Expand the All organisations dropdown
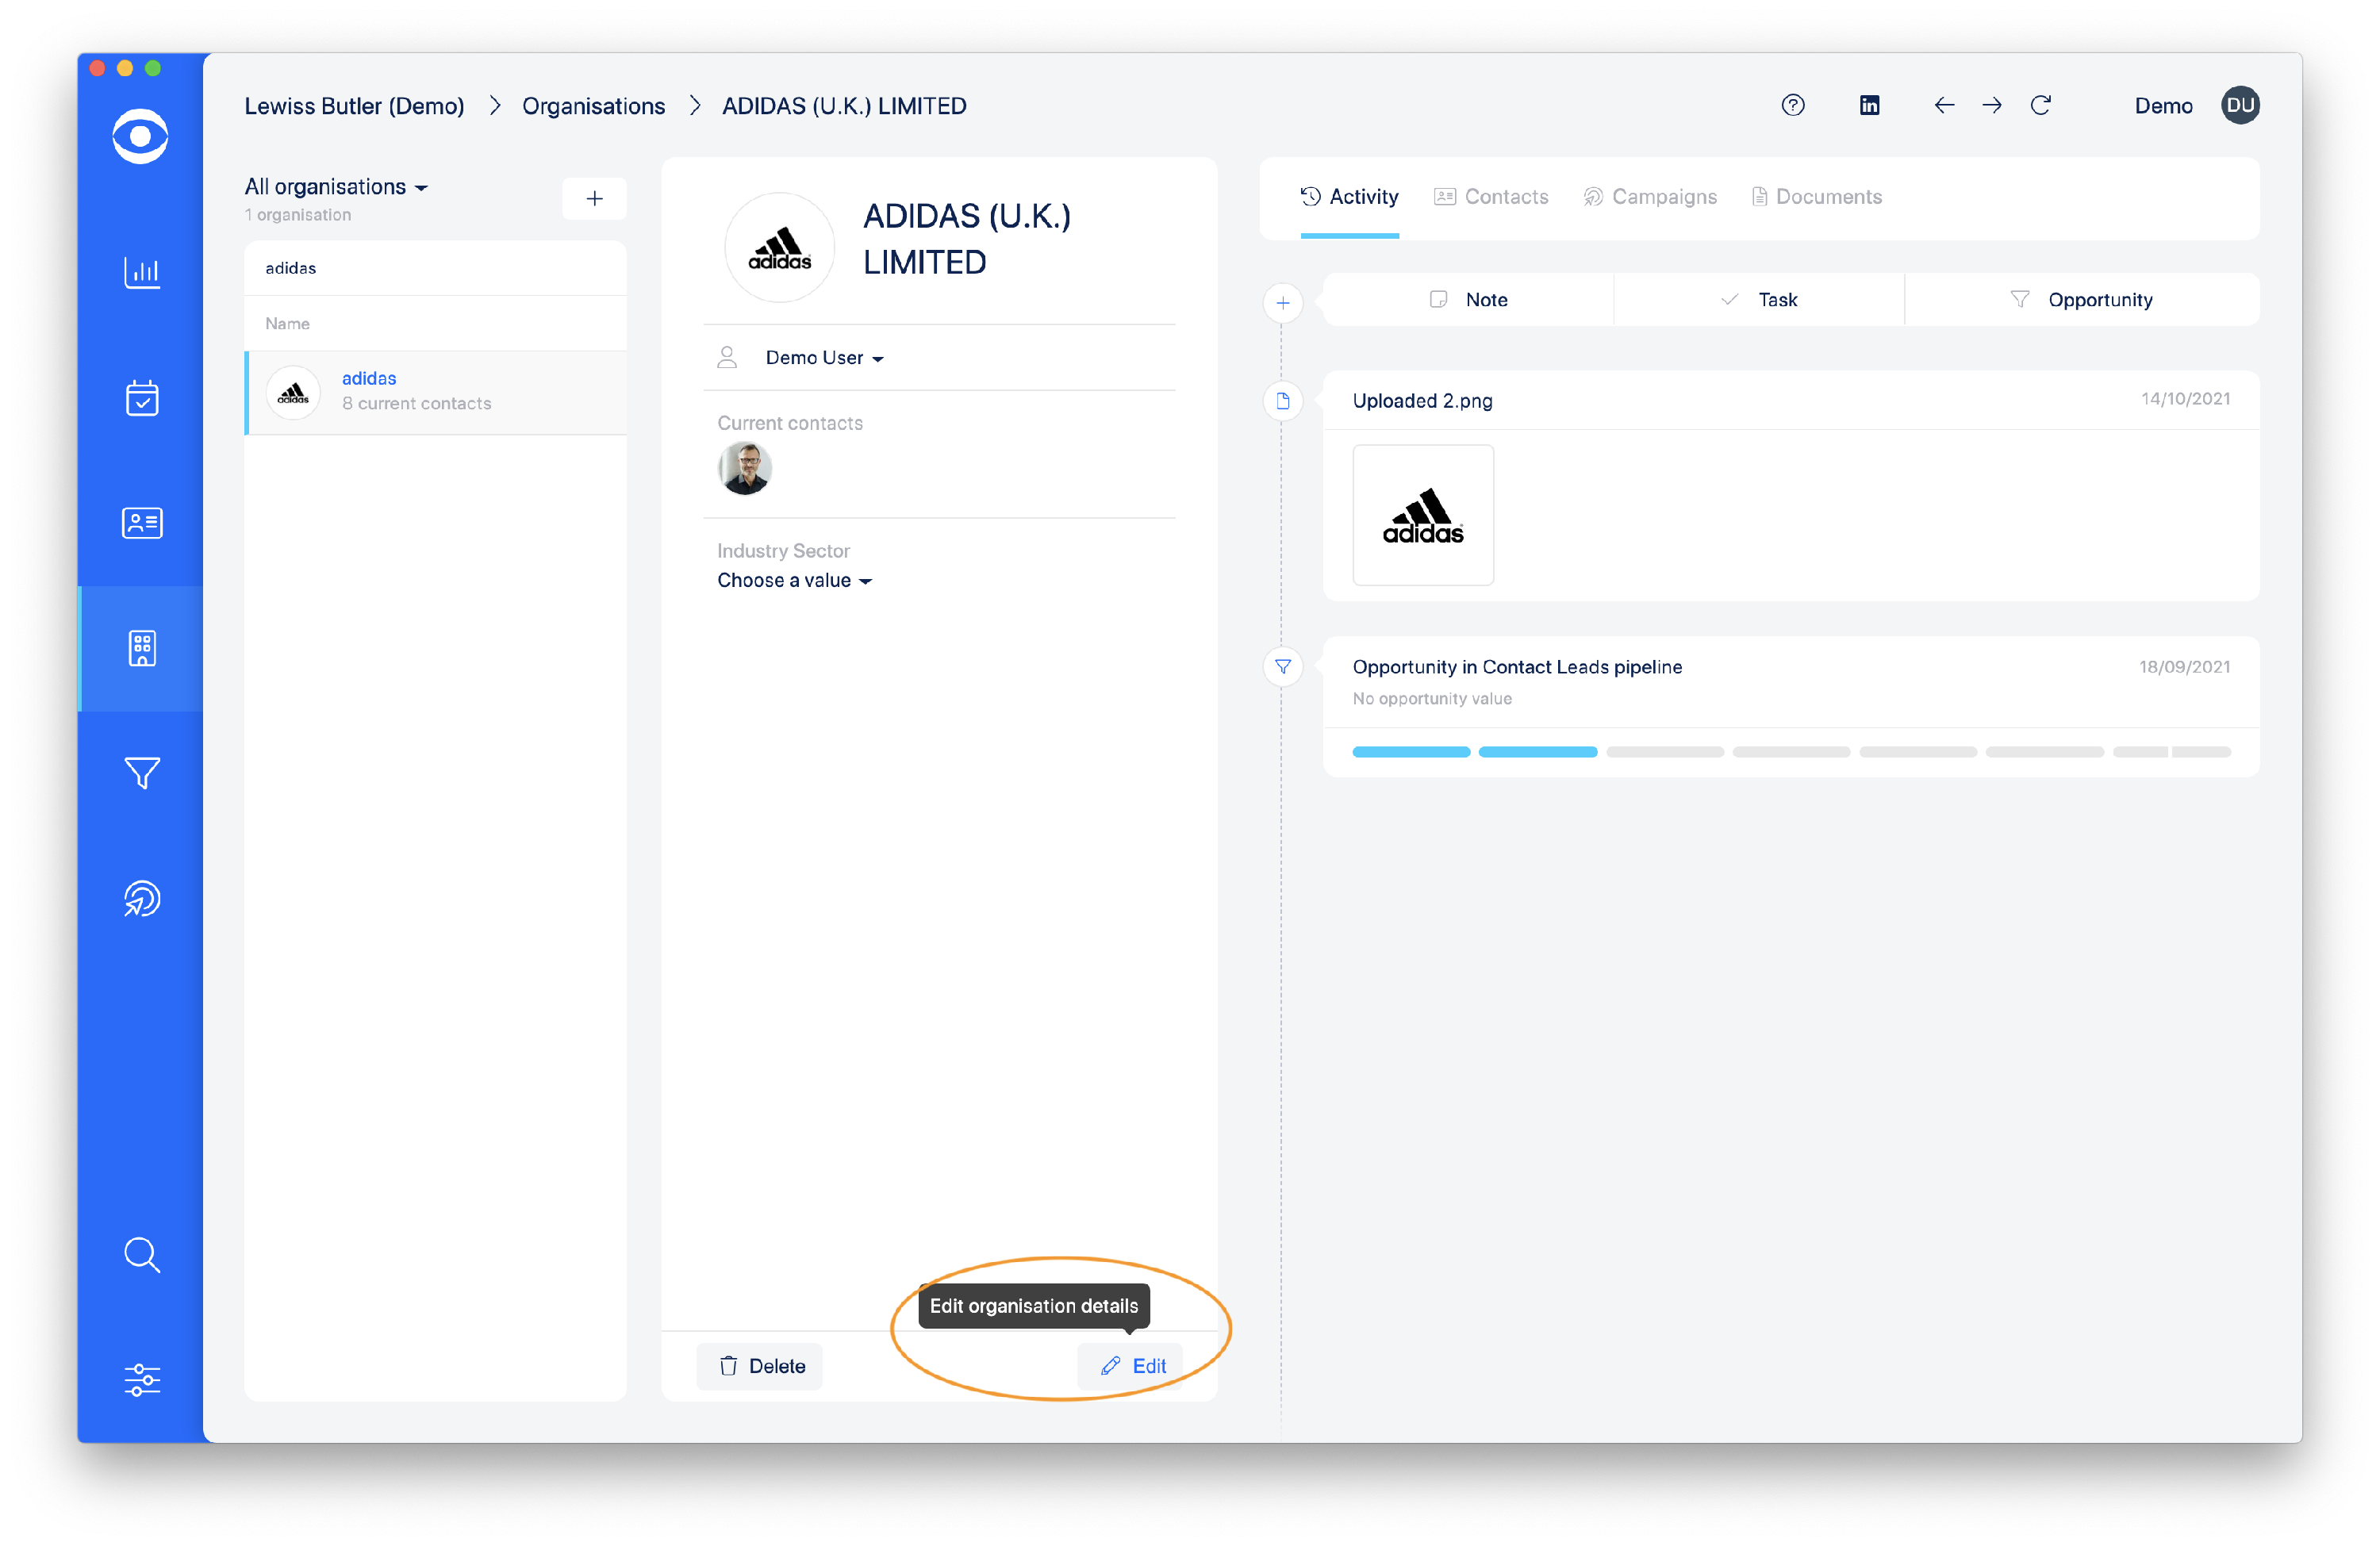 336,187
